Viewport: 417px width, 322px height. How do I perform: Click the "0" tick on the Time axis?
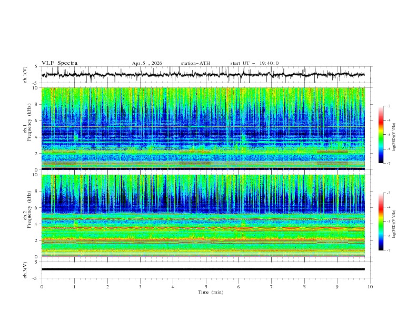[x=42, y=287]
